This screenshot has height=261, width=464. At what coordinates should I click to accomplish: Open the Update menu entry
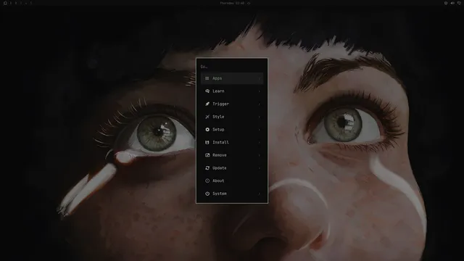232,167
